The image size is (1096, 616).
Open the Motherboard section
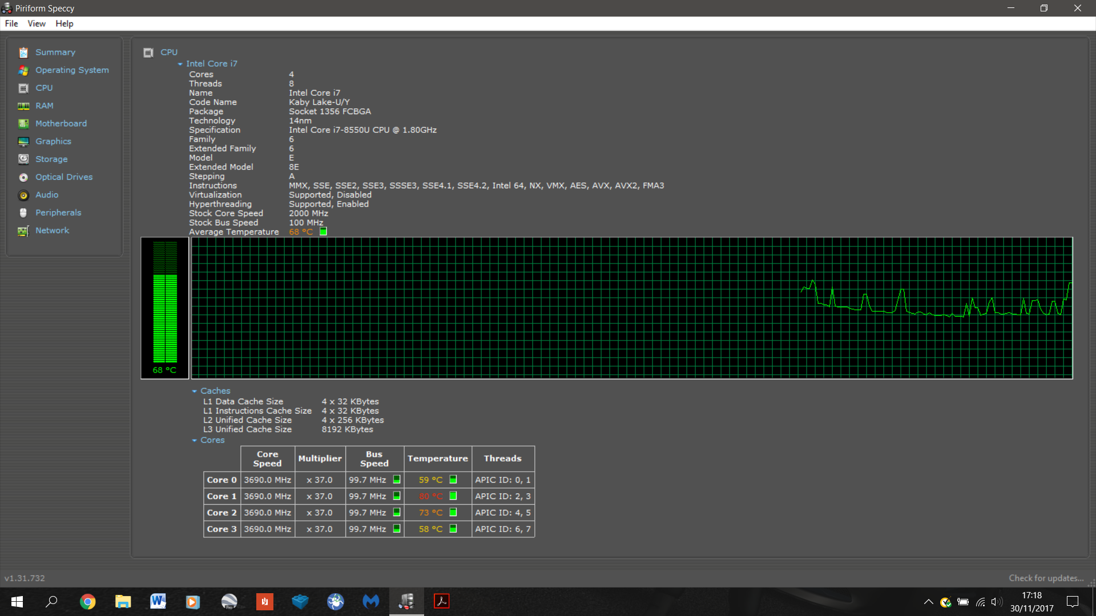click(x=61, y=124)
